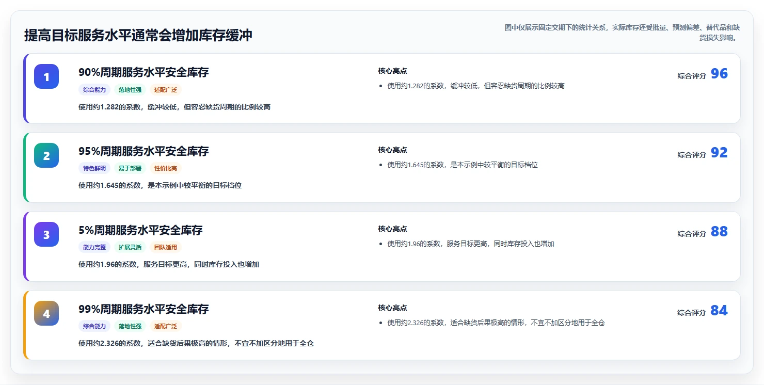764x385 pixels.
Task: Click the disclaimer note starting 图中仅展示固定交期
Action: pyautogui.click(x=623, y=33)
